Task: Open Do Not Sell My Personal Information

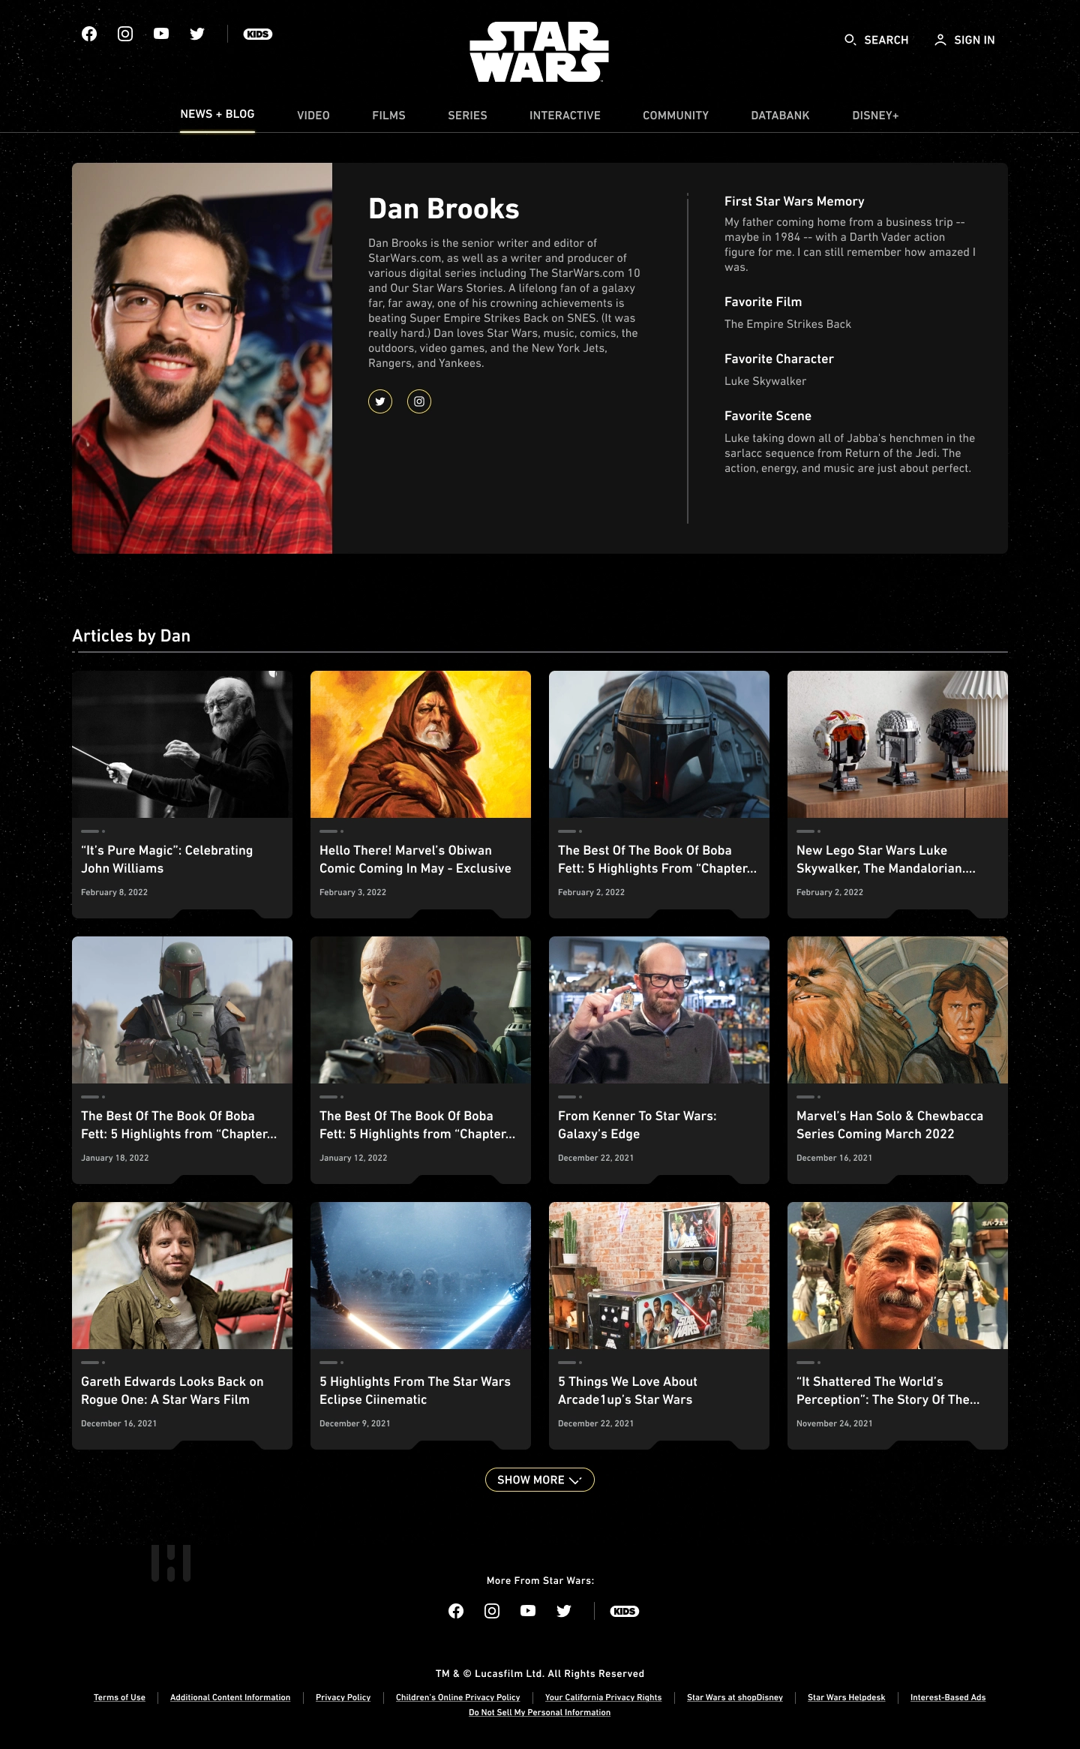Action: click(539, 1712)
